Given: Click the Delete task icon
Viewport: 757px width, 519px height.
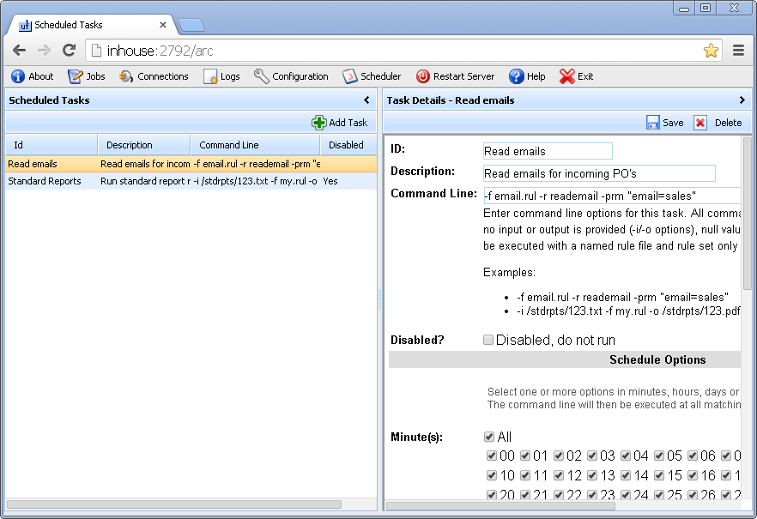Looking at the screenshot, I should [700, 123].
